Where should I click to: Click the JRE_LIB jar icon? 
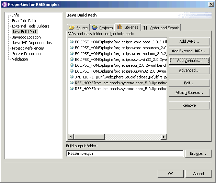pyautogui.click(x=72, y=77)
